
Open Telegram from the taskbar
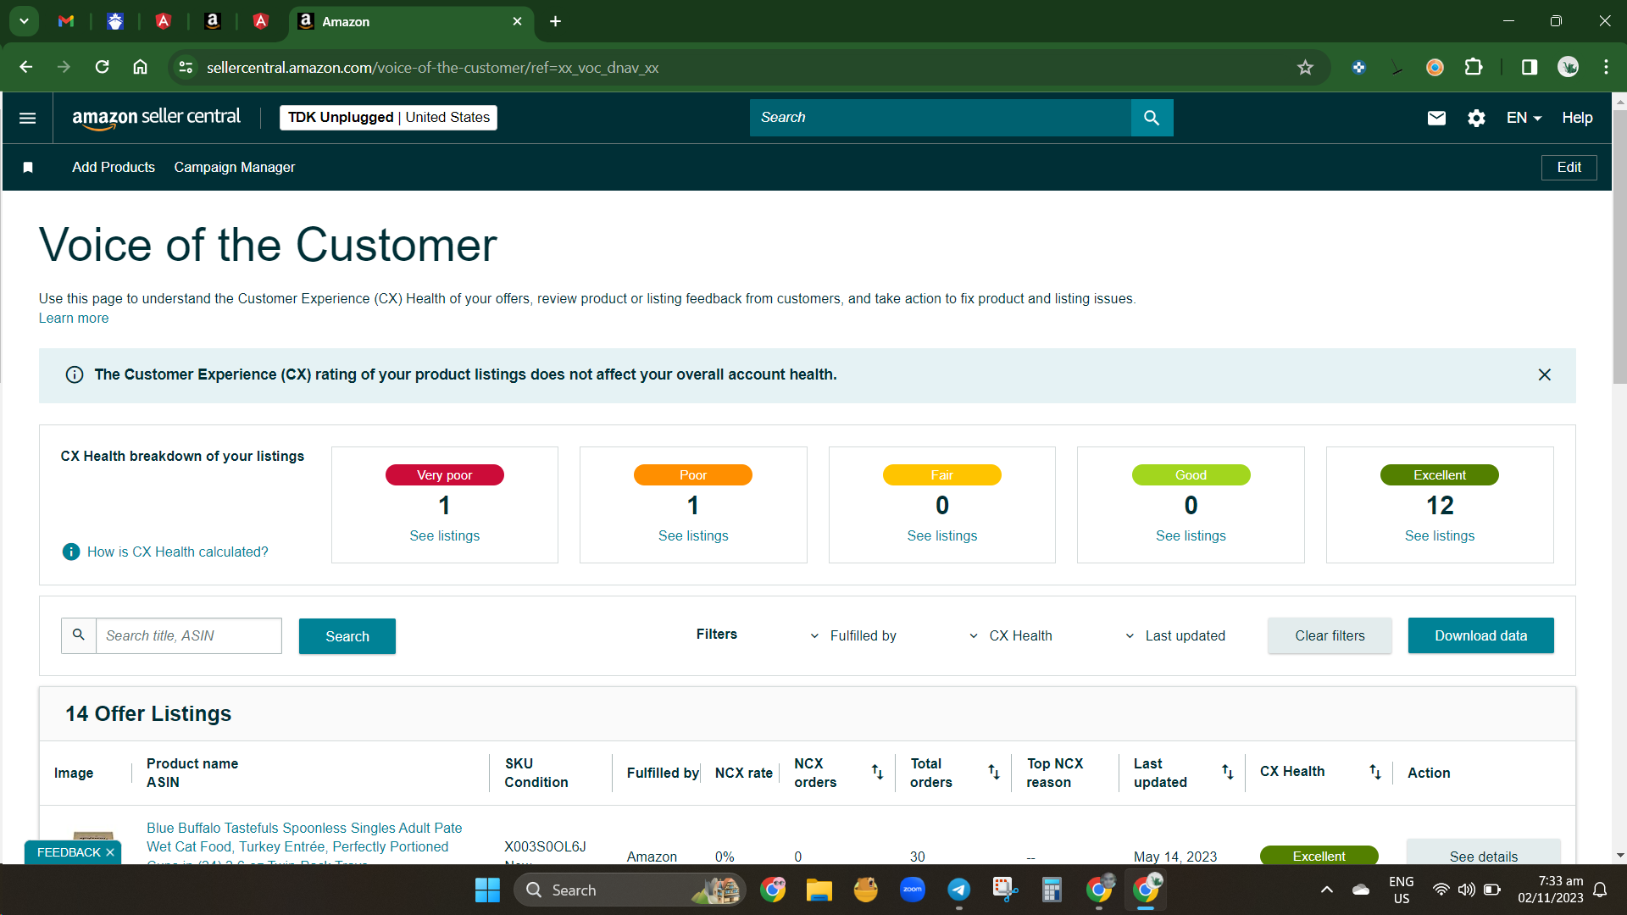pos(958,890)
